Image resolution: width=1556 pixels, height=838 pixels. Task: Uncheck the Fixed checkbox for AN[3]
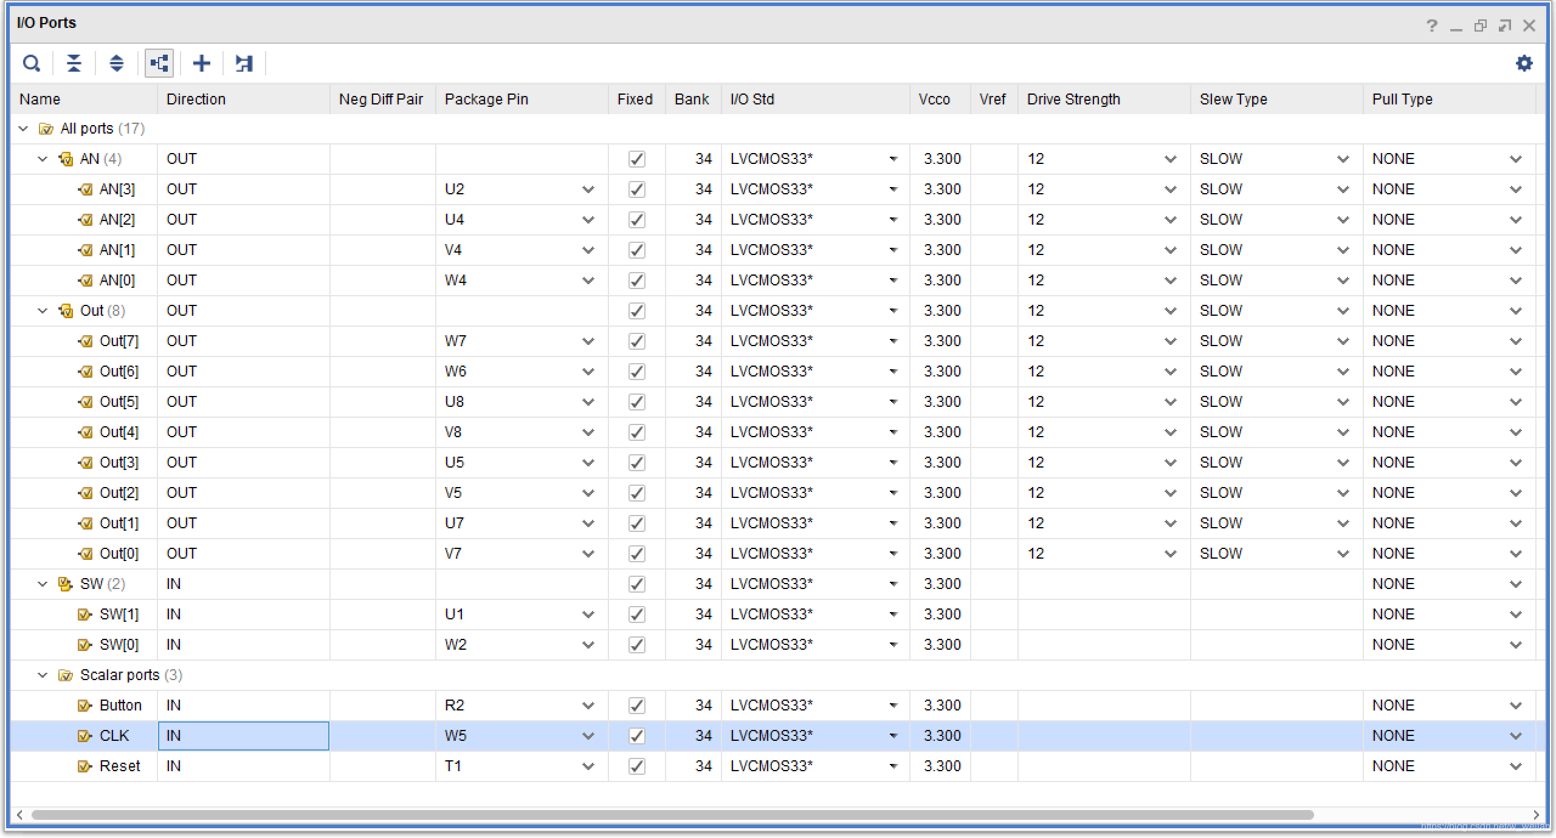636,189
